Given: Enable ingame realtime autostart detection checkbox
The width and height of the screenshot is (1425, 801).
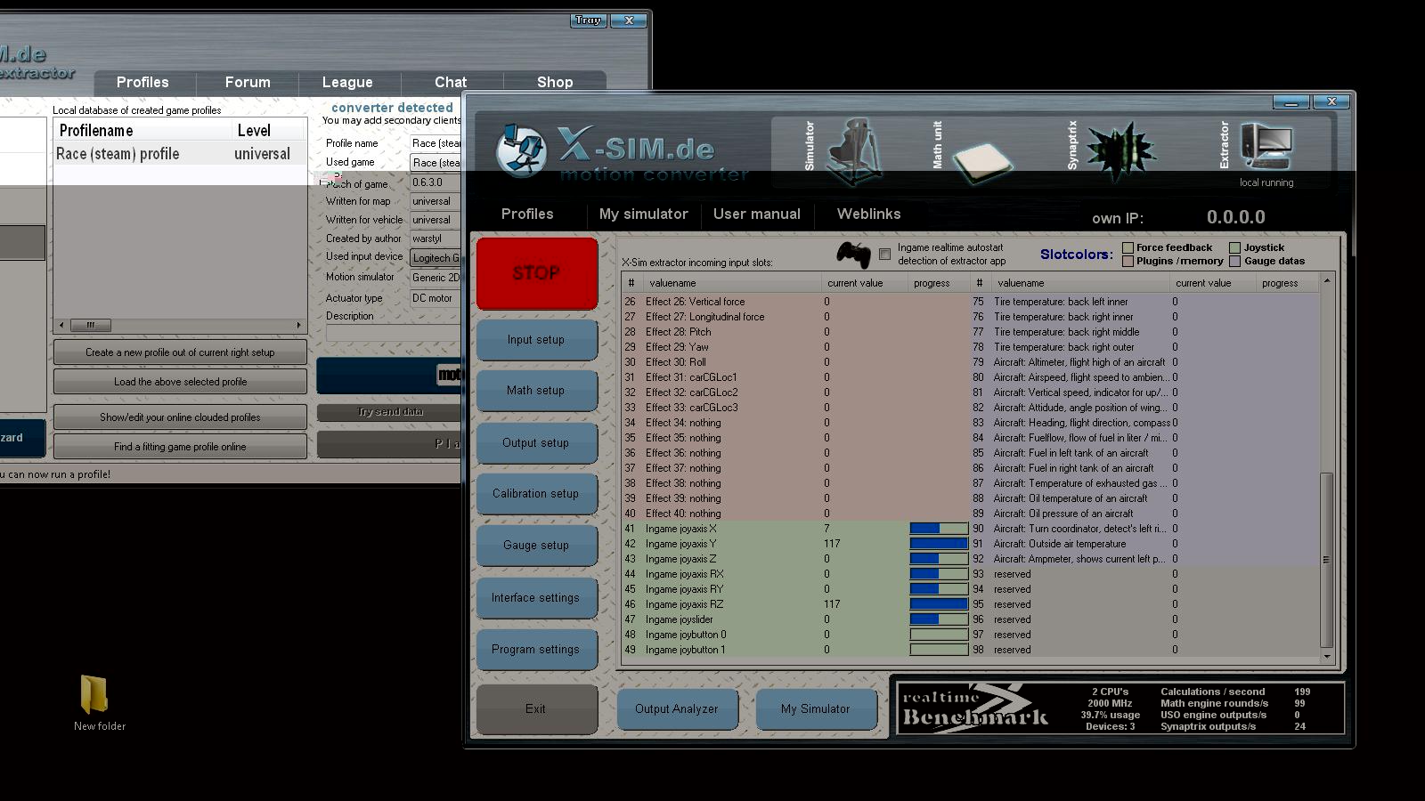Looking at the screenshot, I should (x=884, y=255).
